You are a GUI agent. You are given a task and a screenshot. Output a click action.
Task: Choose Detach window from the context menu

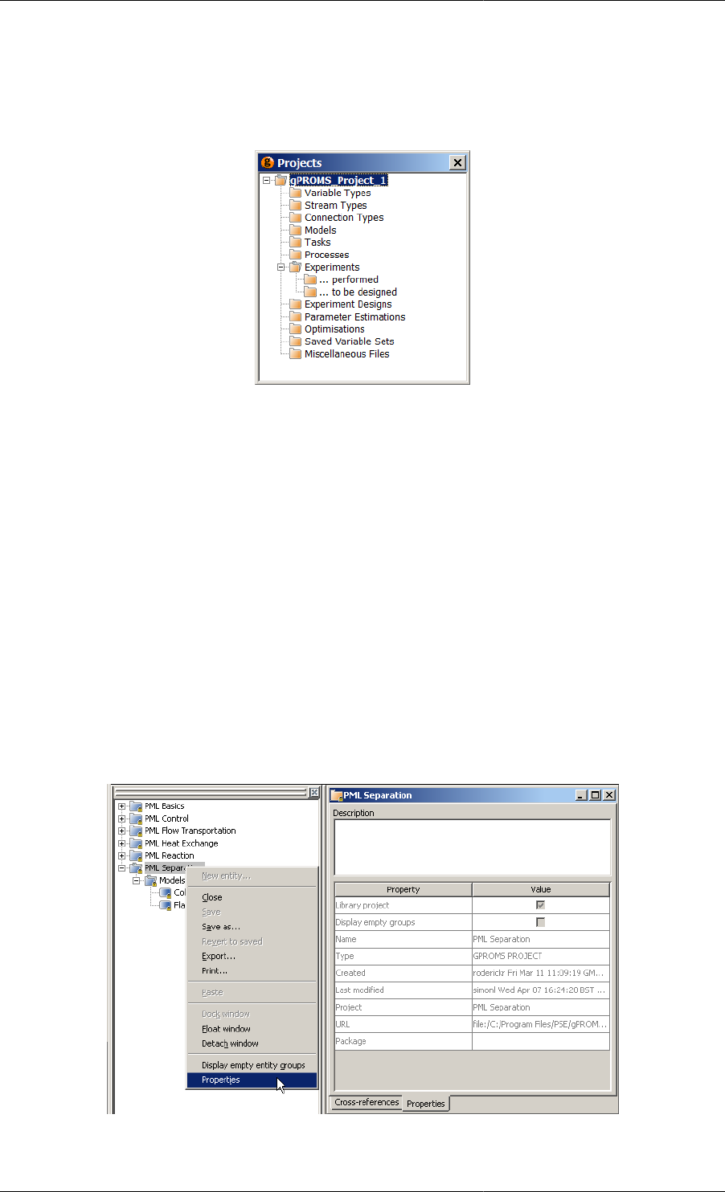click(252, 1043)
